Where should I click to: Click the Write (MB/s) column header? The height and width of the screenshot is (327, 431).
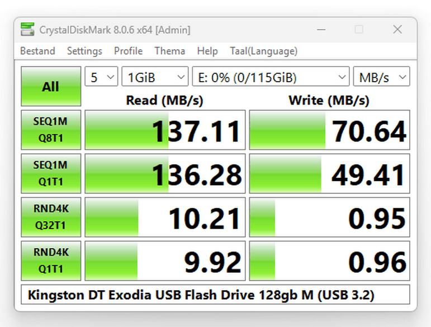click(329, 100)
